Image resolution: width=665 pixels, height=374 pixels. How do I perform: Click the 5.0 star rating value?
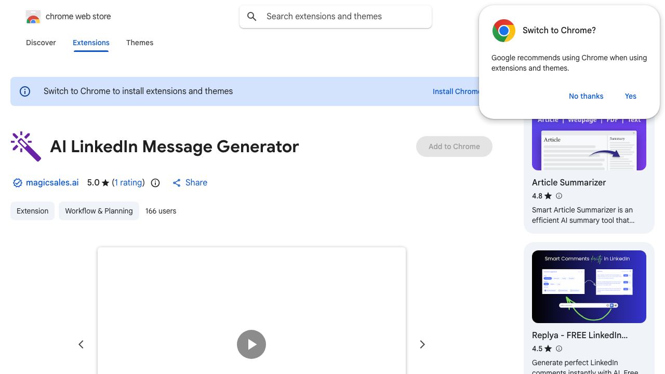coord(93,183)
